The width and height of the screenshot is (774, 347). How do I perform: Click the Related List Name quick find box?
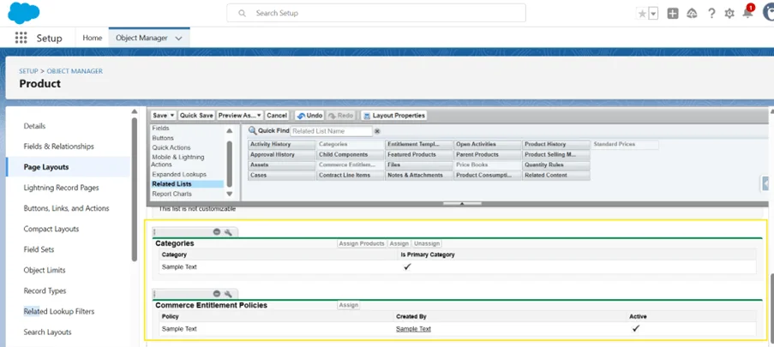click(331, 131)
